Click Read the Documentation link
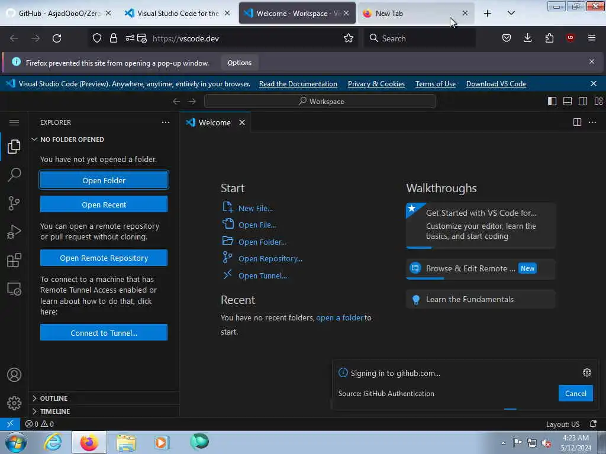606x454 pixels. point(298,84)
